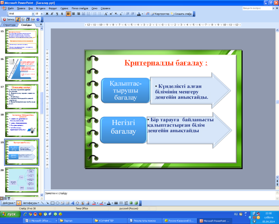Open 3-D Style settings
Image resolution: width=279 pixels, height=224 pixels.
136,203
